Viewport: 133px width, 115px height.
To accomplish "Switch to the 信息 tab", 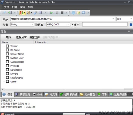I will pyautogui.click(x=8, y=94).
